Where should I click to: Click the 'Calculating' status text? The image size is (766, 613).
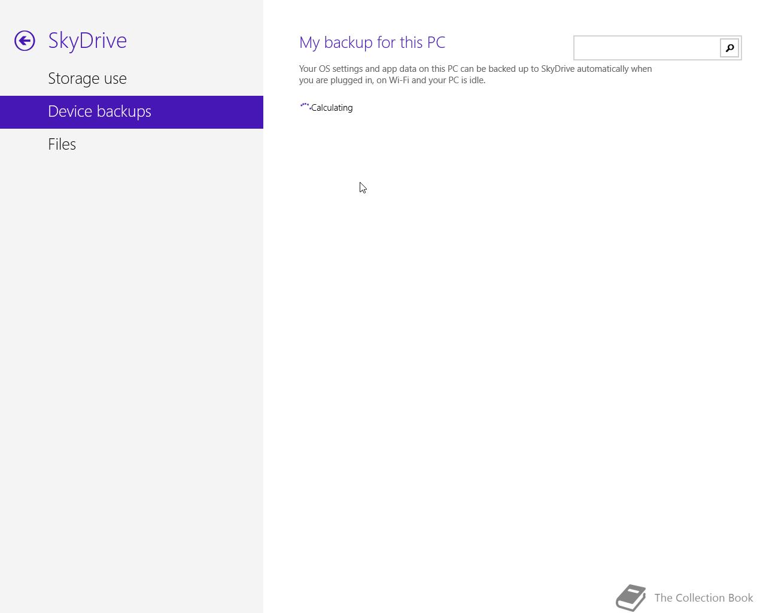(x=332, y=108)
